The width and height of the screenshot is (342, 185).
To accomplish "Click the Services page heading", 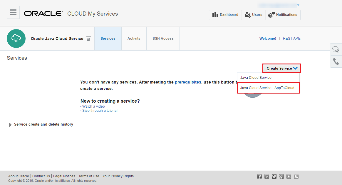I will coord(17,58).
